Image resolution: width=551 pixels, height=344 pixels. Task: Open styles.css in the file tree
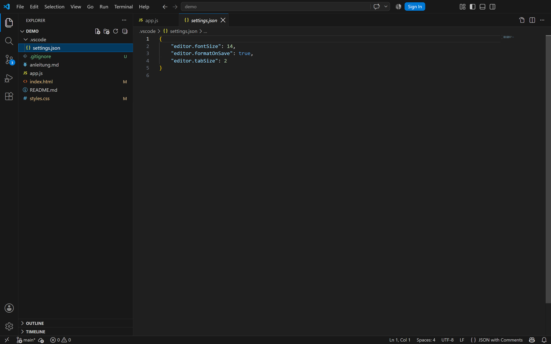[76, 99]
